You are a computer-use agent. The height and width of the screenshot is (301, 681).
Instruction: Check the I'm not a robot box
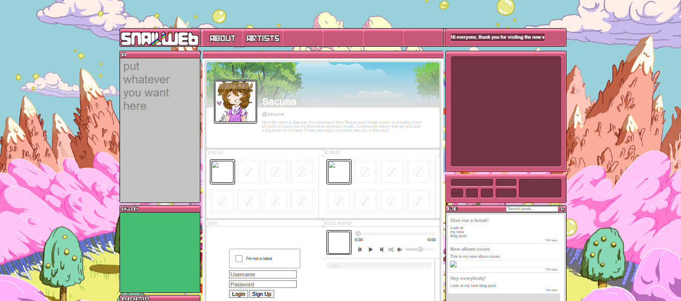(239, 259)
